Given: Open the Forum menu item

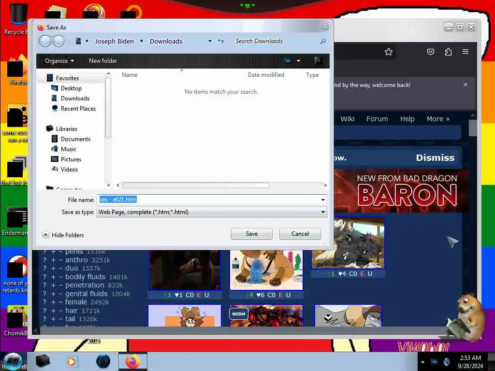Looking at the screenshot, I should coord(377,119).
